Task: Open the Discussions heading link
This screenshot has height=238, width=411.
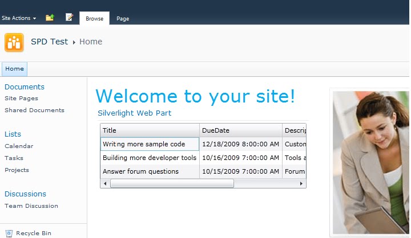Action: 25,194
